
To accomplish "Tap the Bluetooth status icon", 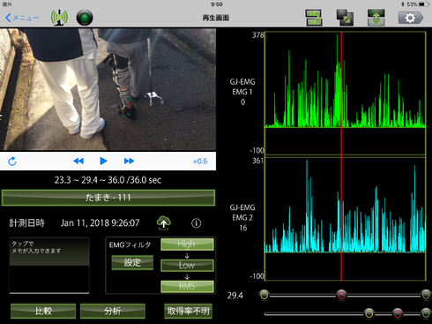I will 403,4.
